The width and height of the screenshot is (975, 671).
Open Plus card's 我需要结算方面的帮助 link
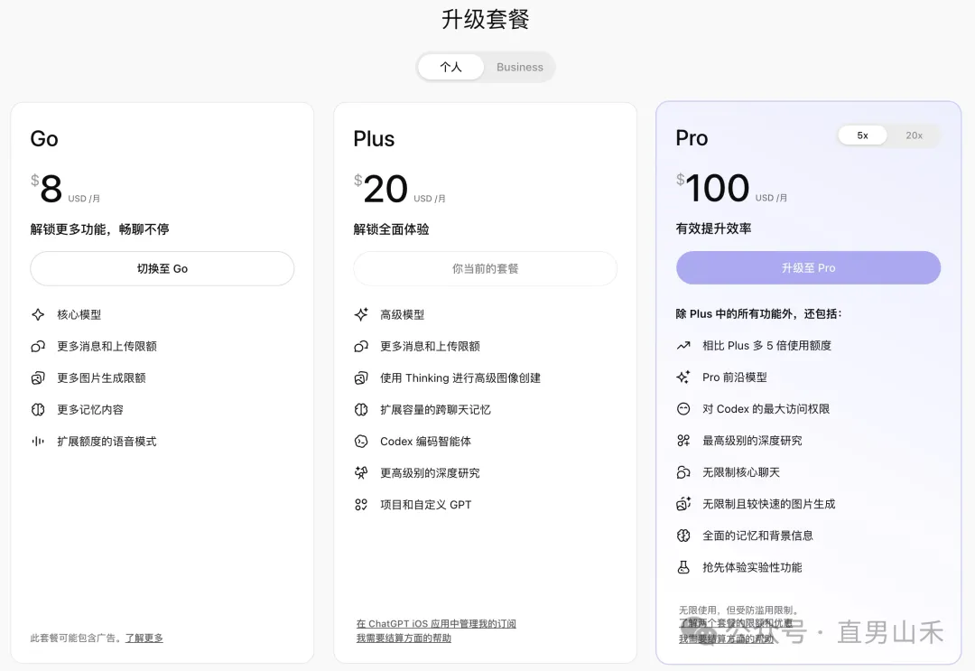pos(404,638)
